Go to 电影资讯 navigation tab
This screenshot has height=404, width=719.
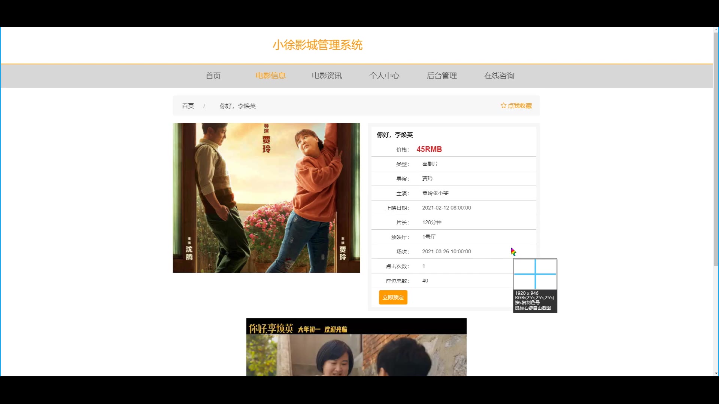[327, 76]
